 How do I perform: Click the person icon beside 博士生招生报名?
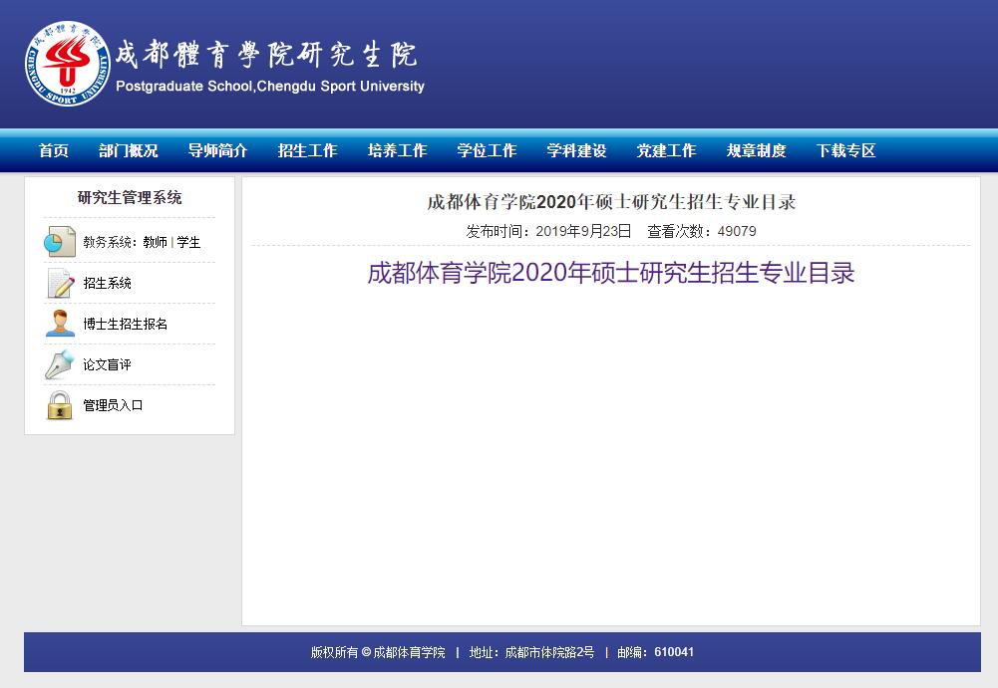tap(60, 324)
